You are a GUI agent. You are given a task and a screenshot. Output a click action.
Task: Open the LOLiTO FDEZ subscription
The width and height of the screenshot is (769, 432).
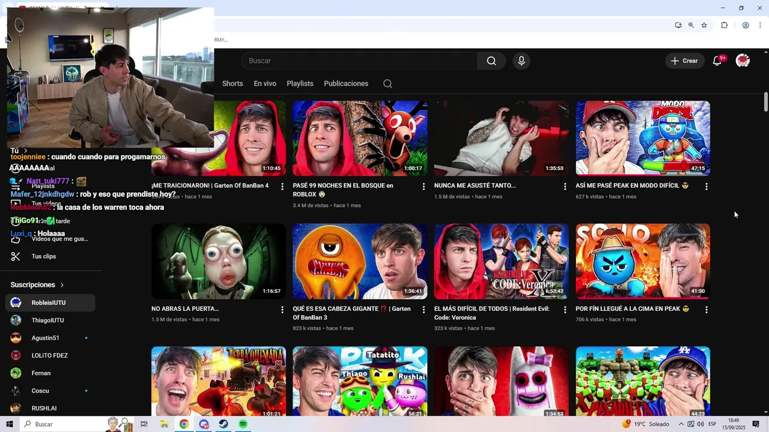pyautogui.click(x=50, y=355)
